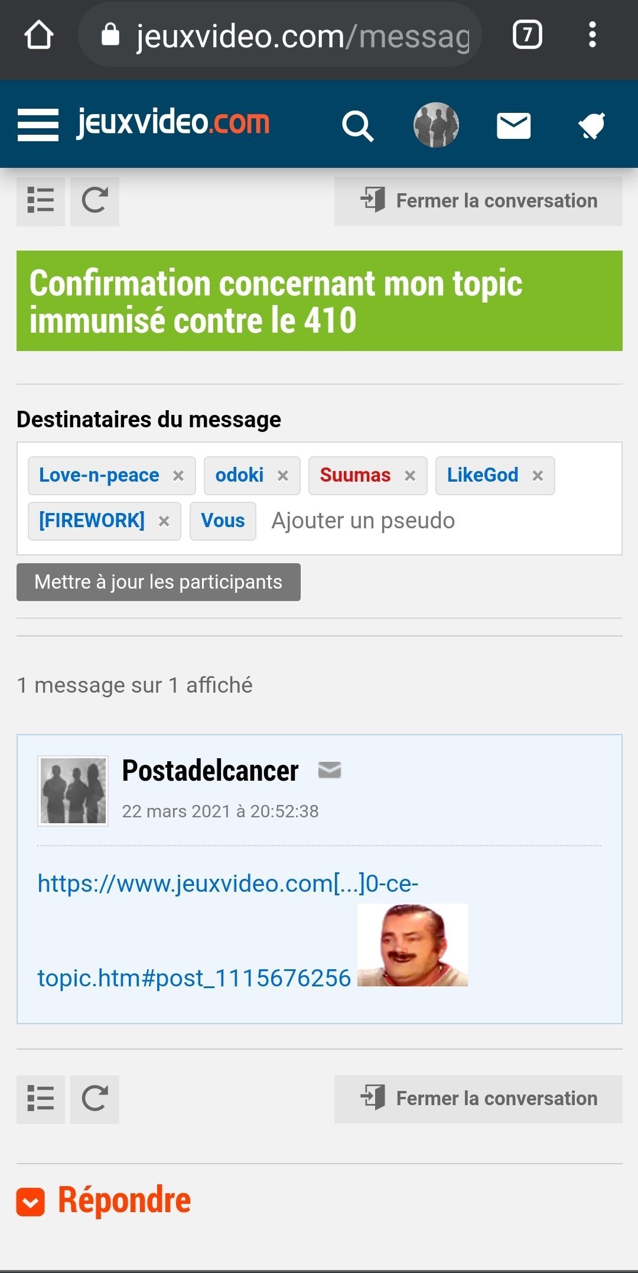Open the profile avatar in header
This screenshot has width=638, height=1273.
click(436, 125)
